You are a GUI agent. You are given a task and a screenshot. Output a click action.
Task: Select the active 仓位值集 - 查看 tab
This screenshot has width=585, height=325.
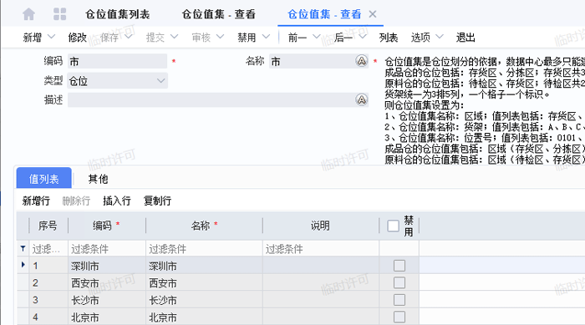pos(324,14)
